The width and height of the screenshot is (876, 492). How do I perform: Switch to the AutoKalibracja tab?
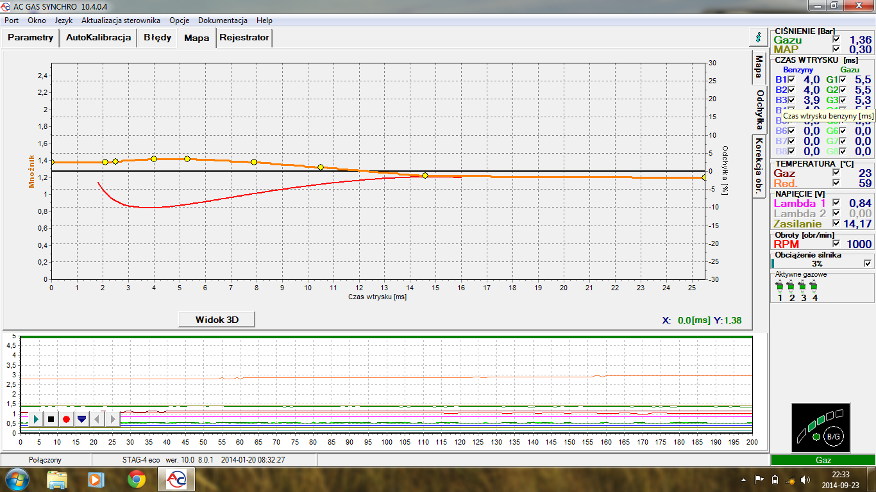pos(99,37)
